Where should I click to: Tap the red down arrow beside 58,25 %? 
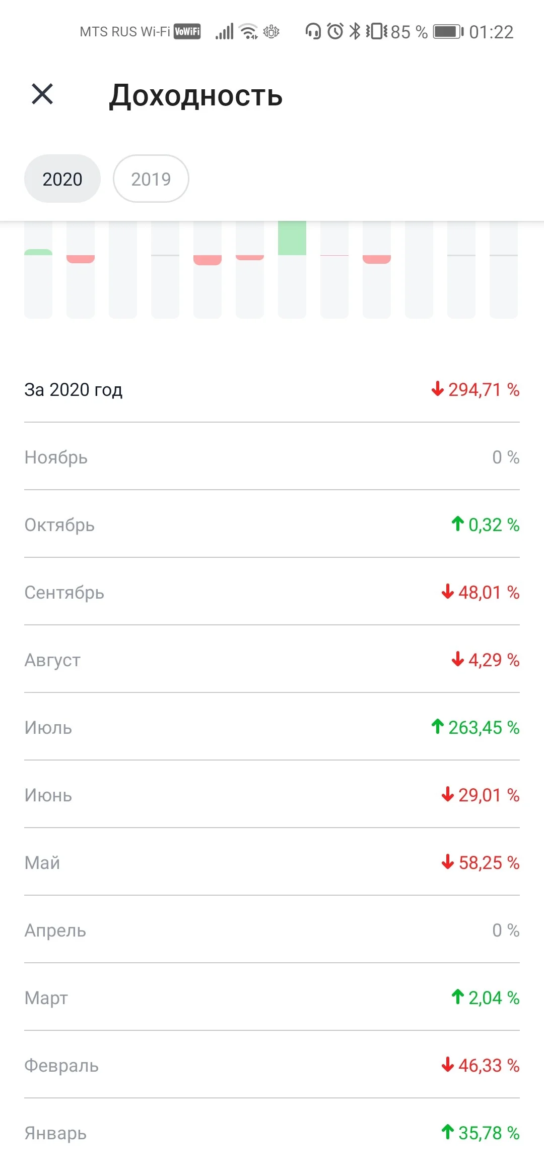[x=447, y=861]
